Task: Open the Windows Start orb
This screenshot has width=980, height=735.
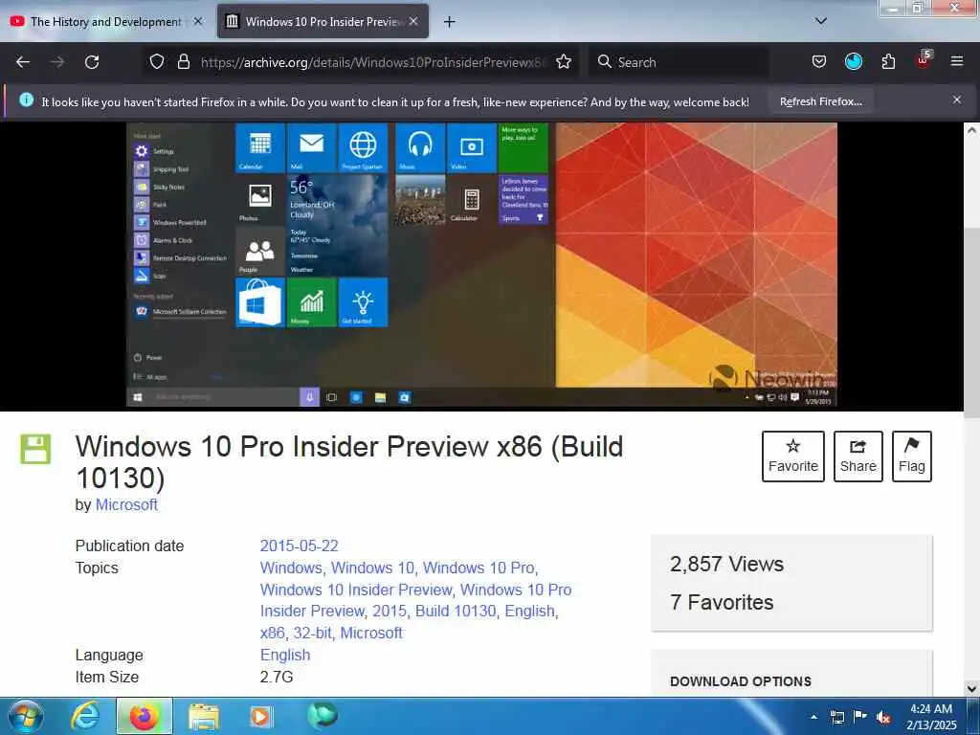Action: pyautogui.click(x=26, y=716)
